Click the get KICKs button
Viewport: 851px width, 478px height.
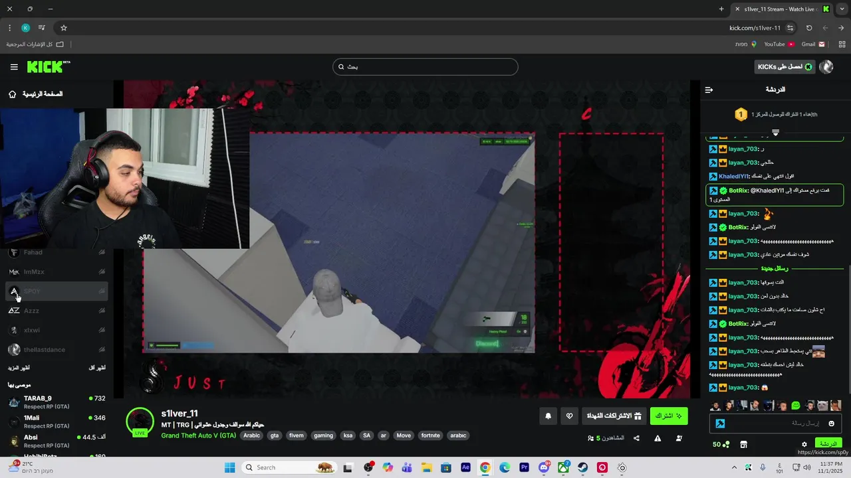click(785, 66)
